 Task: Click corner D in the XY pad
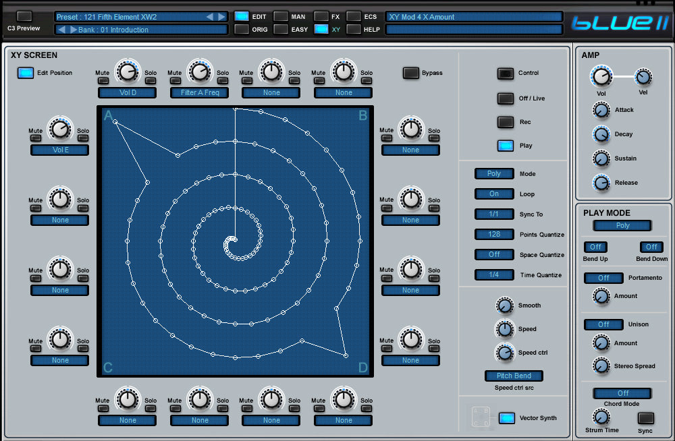point(362,367)
